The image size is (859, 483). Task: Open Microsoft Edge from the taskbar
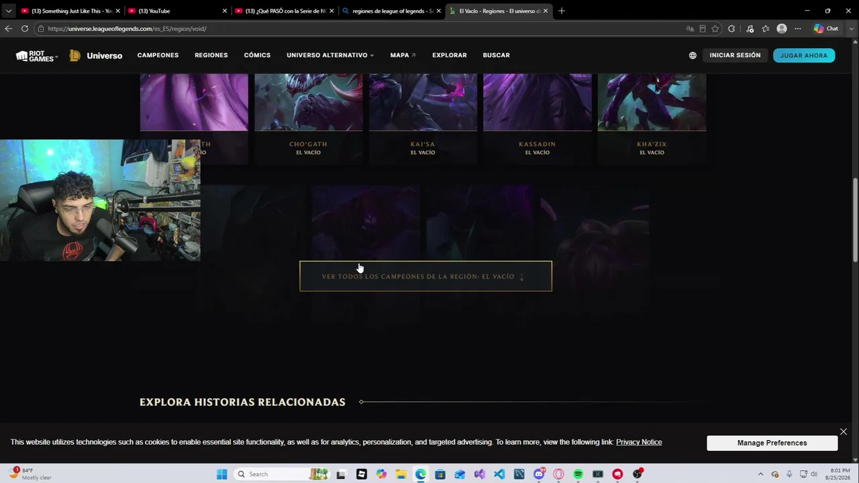[x=420, y=474]
